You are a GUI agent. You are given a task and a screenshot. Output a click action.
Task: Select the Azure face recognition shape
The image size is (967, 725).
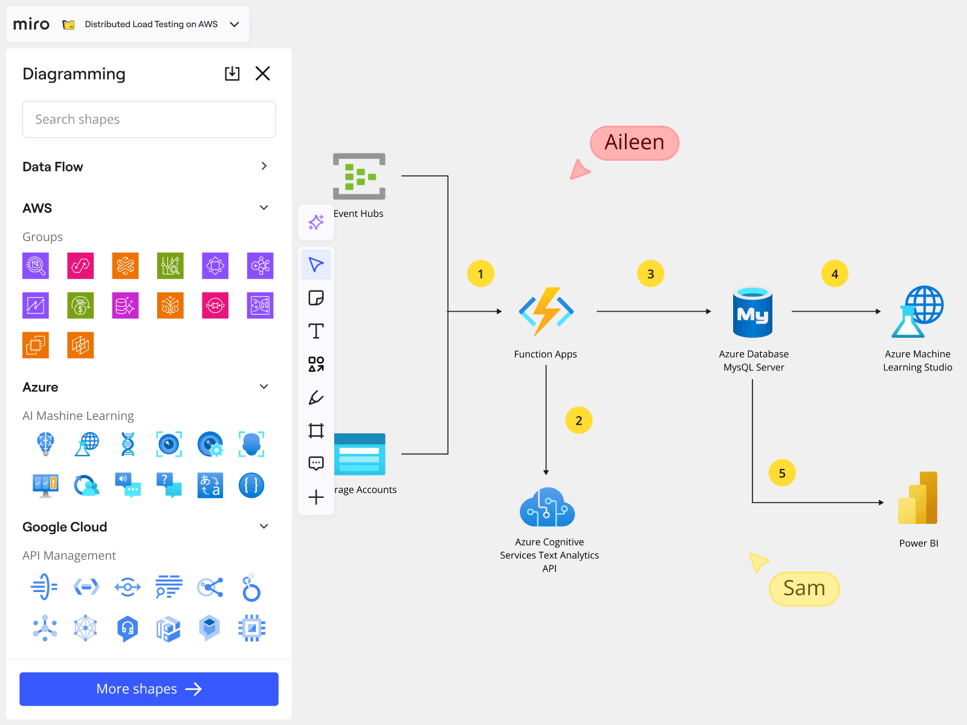click(251, 444)
